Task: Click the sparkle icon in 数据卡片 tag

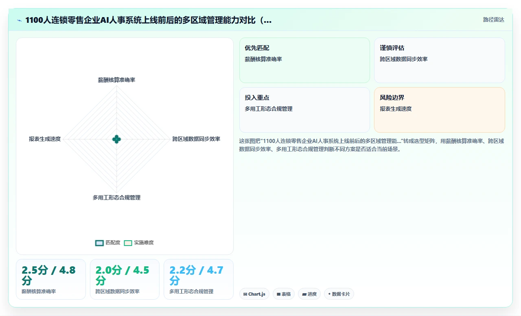Action: click(x=329, y=294)
